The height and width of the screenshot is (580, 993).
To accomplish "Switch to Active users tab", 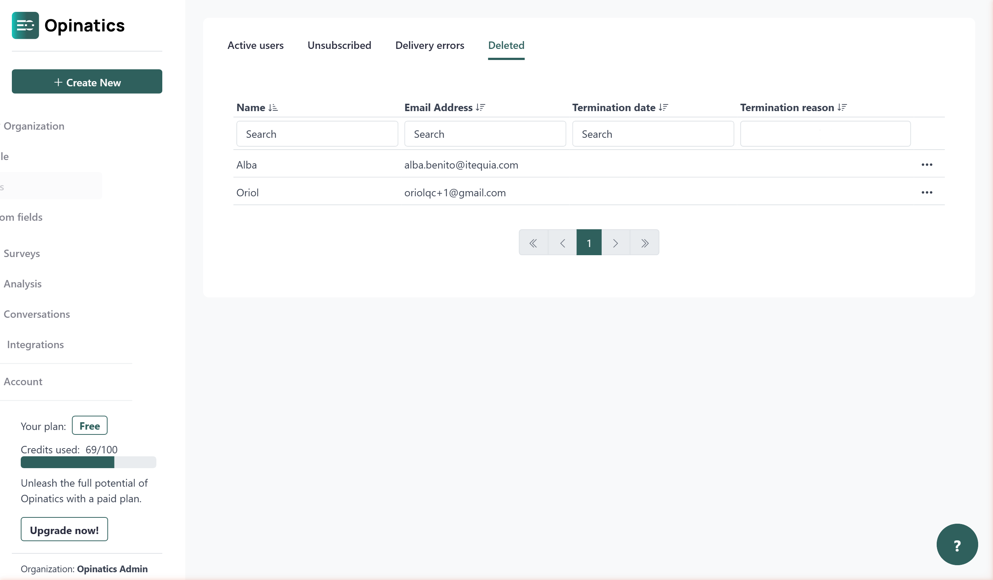I will pyautogui.click(x=255, y=46).
